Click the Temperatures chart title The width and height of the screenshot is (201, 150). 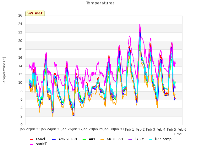[100, 3]
